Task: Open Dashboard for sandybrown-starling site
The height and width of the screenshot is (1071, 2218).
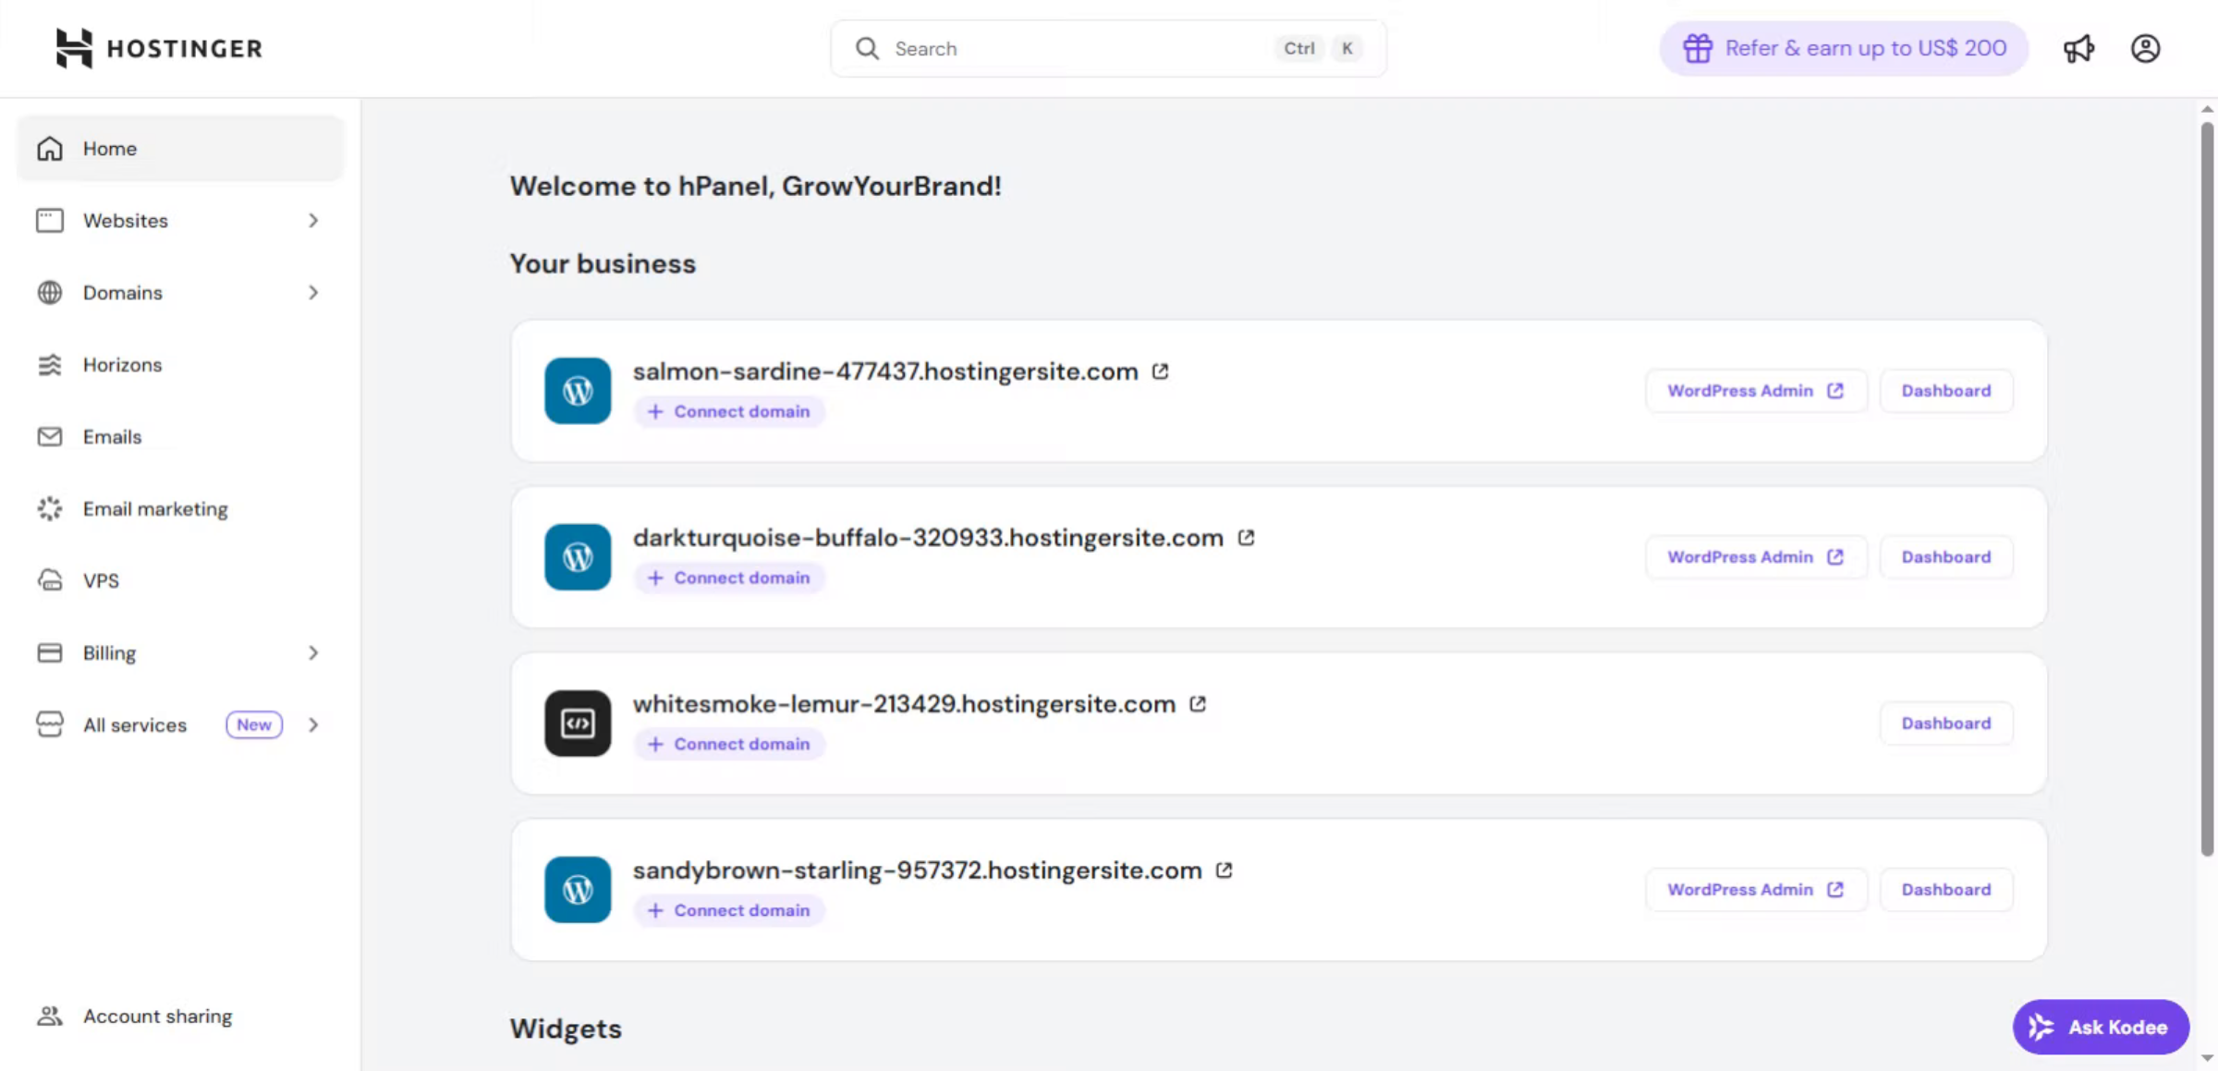Action: point(1946,889)
